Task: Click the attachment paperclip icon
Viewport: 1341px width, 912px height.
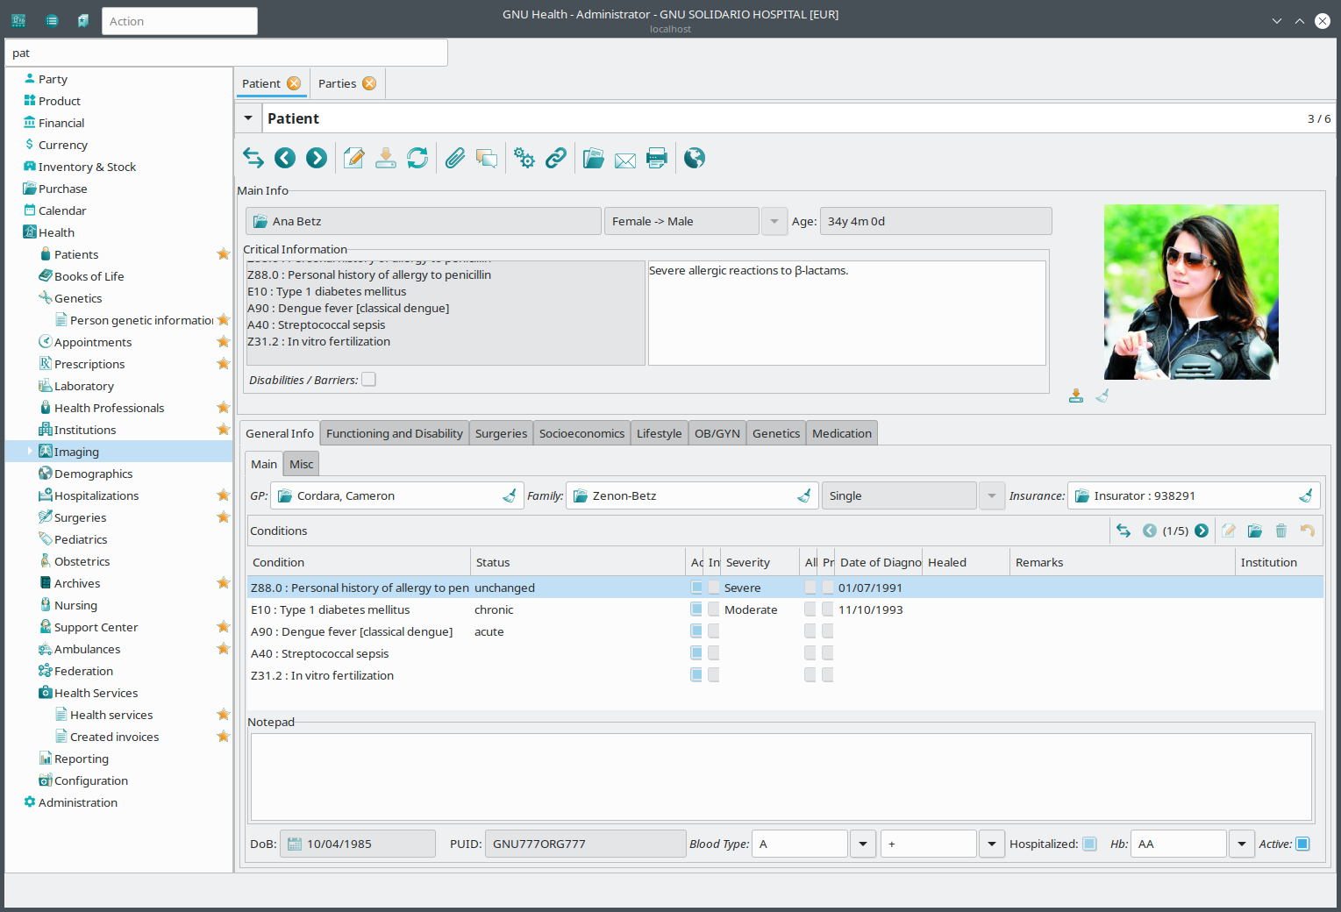Action: click(x=454, y=158)
